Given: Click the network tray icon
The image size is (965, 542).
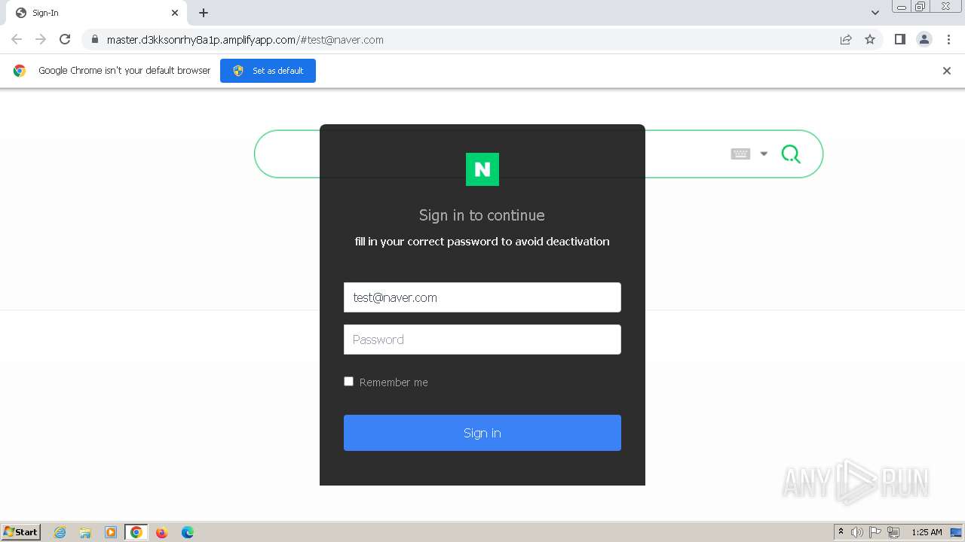Looking at the screenshot, I should click(x=893, y=532).
